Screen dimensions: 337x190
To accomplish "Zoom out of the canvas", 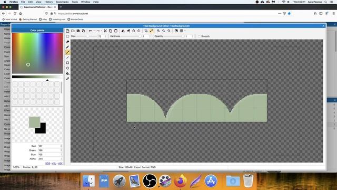I will 164,31.
